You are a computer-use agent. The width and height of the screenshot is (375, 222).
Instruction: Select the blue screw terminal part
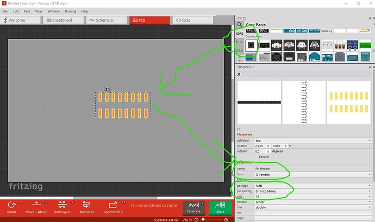coord(353,46)
